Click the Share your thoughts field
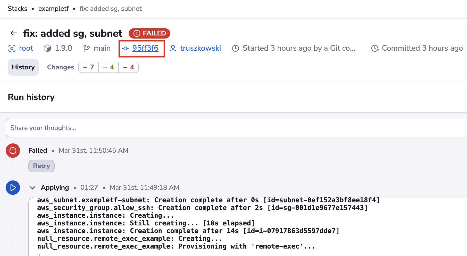Viewport: 467px width, 256px height. pyautogui.click(x=103, y=128)
